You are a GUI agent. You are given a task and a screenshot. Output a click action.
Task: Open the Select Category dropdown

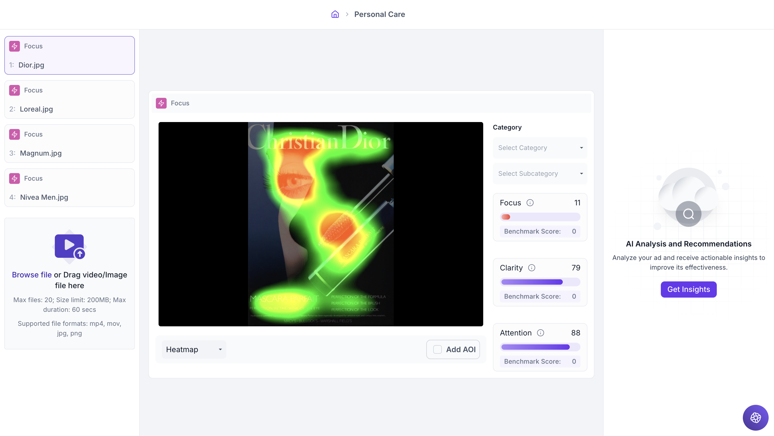[x=540, y=148]
